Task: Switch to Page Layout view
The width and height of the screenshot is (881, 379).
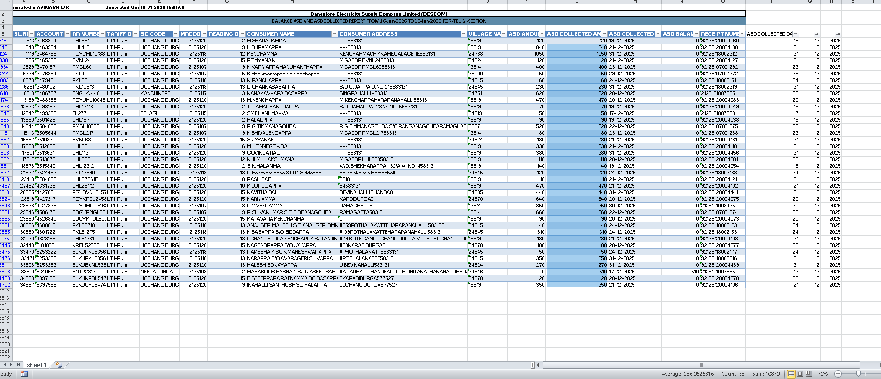Action: (x=800, y=374)
